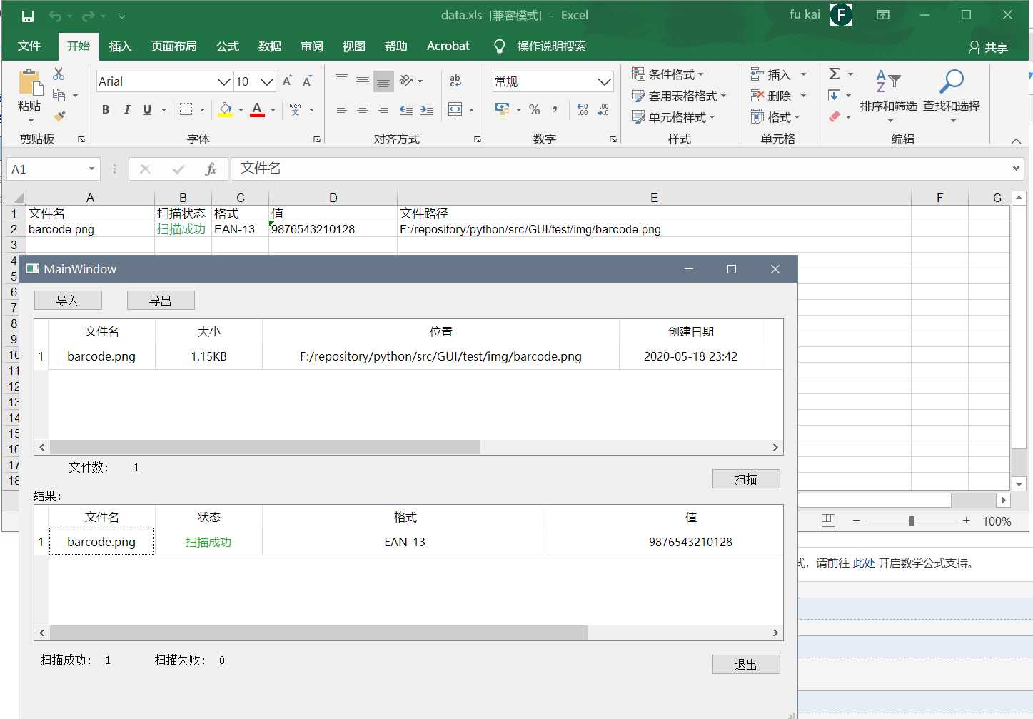Click the percent style icon
Screen dimensions: 1033x719
click(535, 109)
